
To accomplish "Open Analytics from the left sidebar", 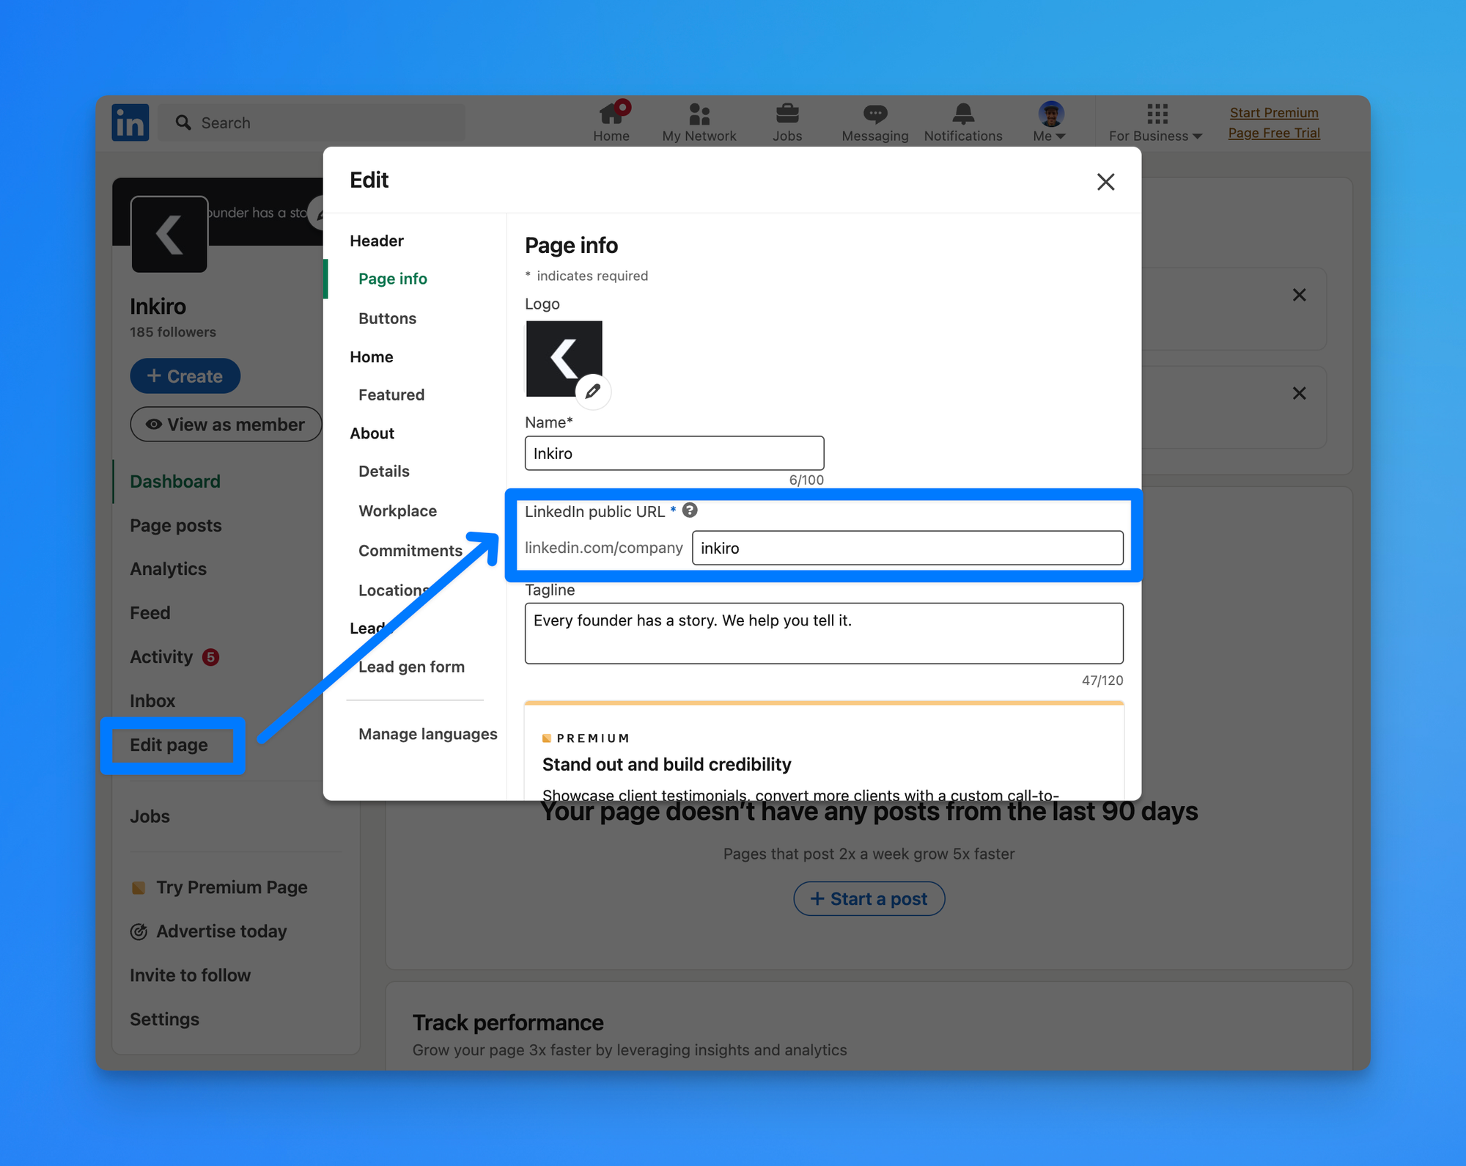I will click(168, 568).
